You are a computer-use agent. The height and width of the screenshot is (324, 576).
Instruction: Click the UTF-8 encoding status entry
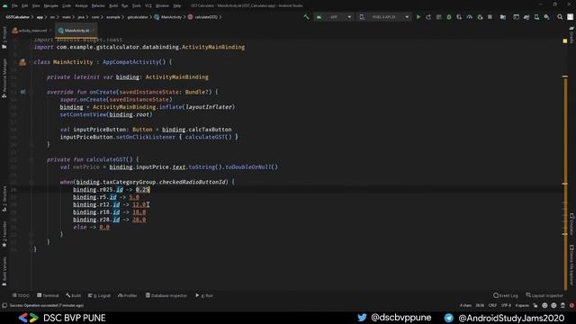tap(506, 305)
